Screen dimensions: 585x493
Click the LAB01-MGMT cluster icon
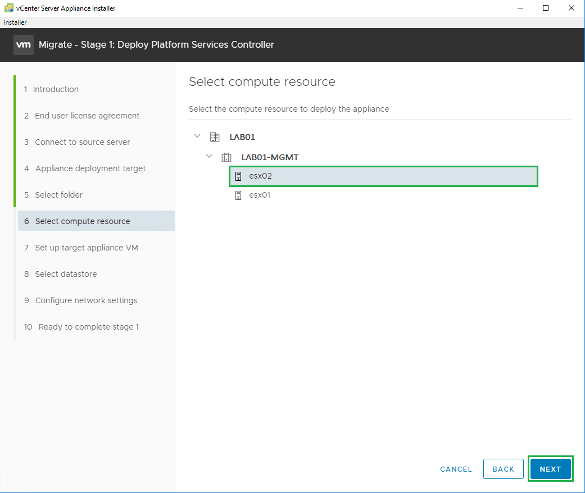coord(226,157)
